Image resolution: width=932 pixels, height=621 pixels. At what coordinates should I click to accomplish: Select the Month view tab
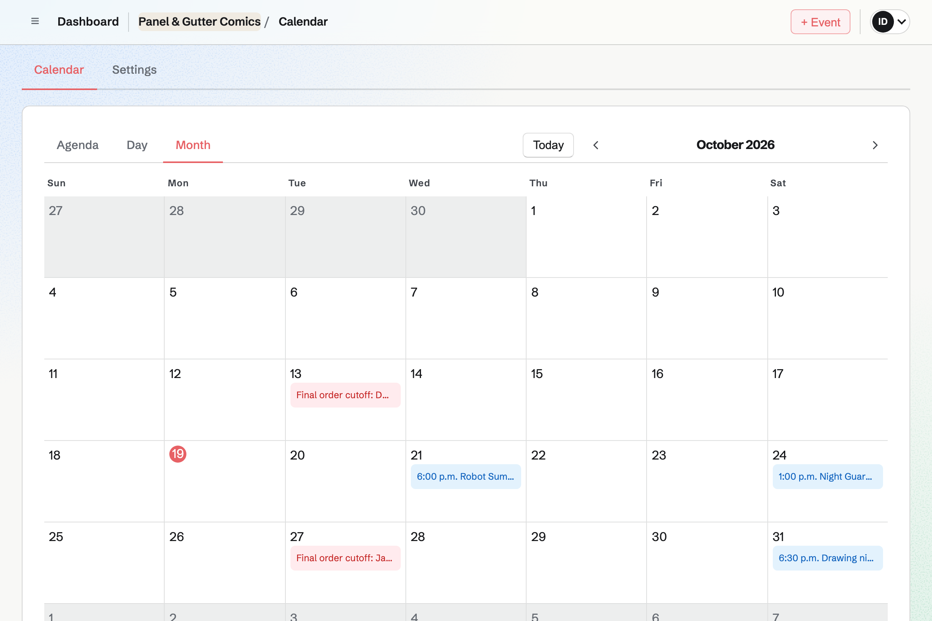click(193, 145)
